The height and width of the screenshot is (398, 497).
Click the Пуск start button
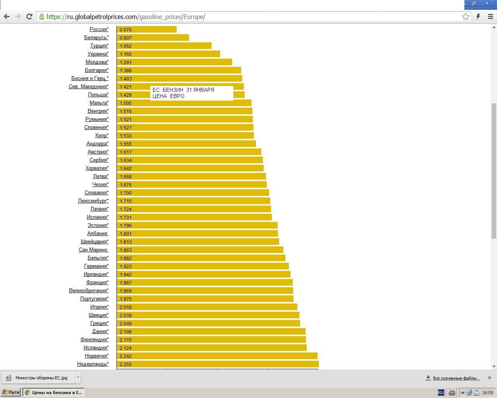[x=10, y=393]
